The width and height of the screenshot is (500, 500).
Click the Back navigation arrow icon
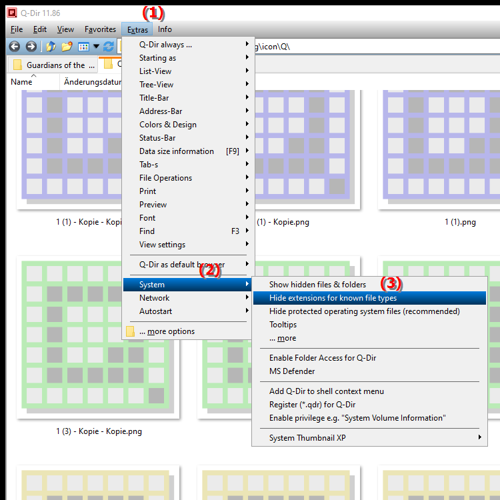(15, 47)
